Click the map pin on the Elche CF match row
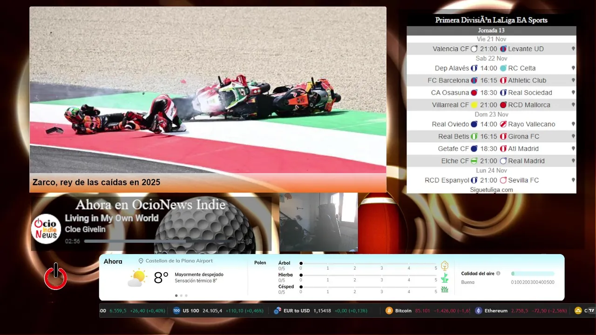 coord(573,161)
